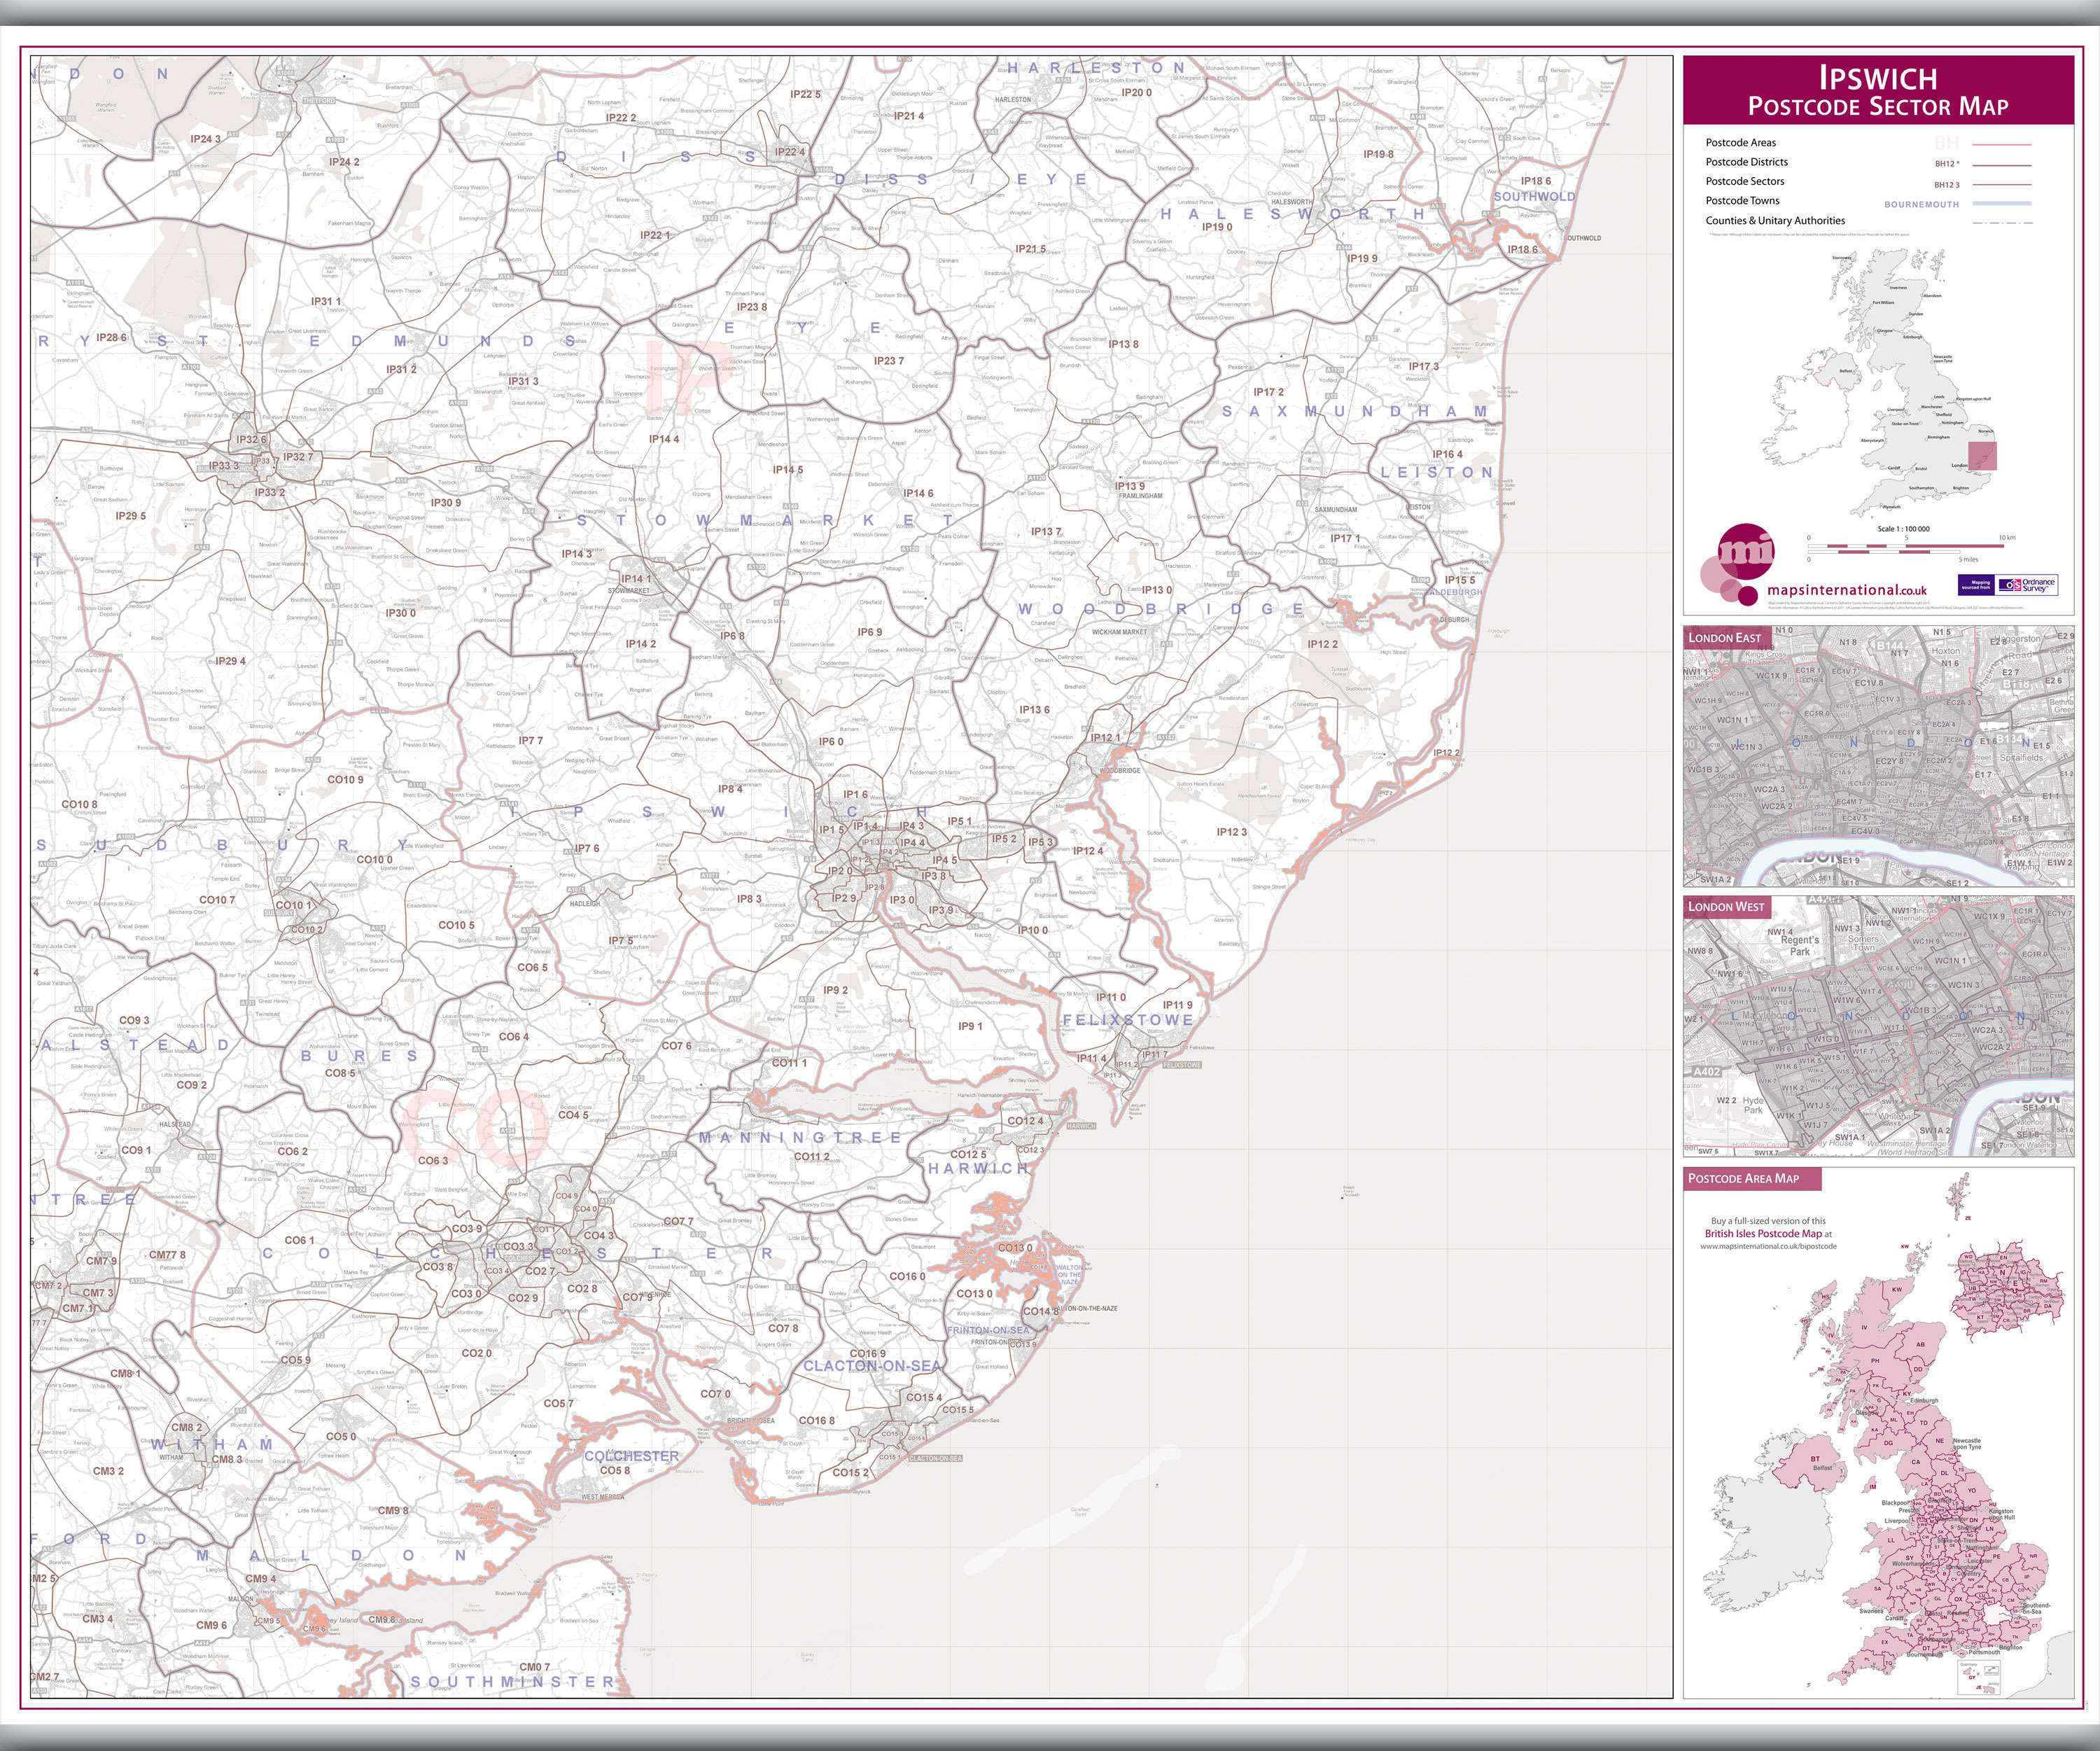This screenshot has width=2100, height=1751.
Task: Click the 'IP24 3' sector label
Action: [x=205, y=139]
